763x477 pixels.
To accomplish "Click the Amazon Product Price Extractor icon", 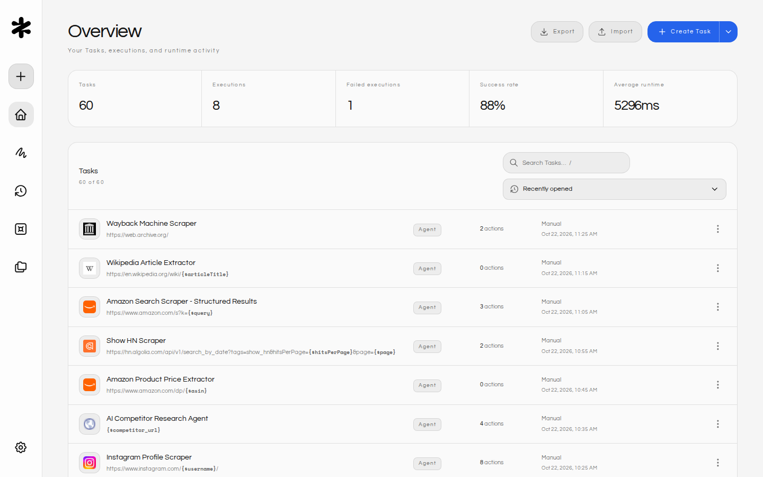I will click(x=90, y=385).
